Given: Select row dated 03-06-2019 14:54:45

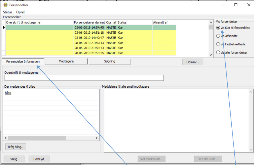Looking at the screenshot, I should click(91, 27).
